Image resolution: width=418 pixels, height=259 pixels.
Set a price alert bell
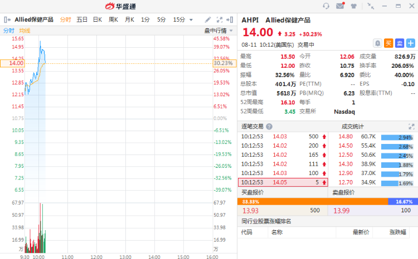pyautogui.click(x=377, y=43)
